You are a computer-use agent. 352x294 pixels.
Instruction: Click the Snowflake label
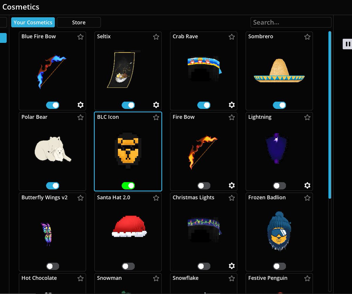coord(185,278)
